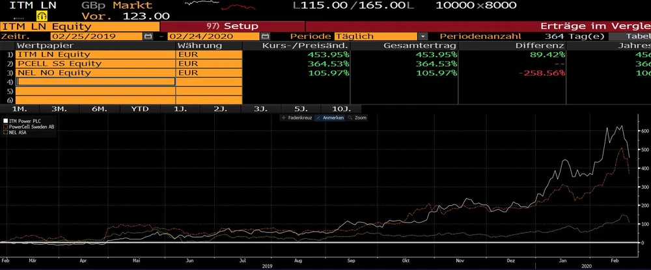
Task: Select the 10J. range button
Action: tap(340, 108)
